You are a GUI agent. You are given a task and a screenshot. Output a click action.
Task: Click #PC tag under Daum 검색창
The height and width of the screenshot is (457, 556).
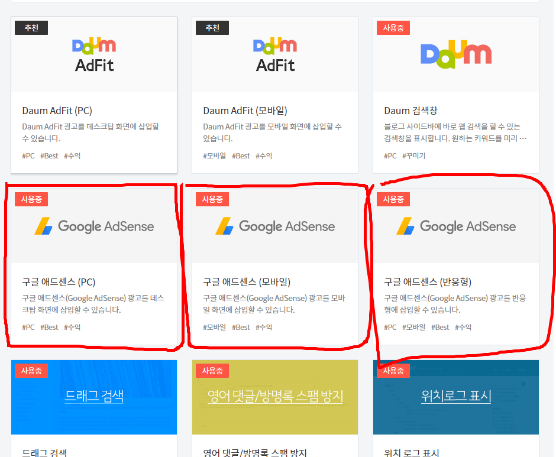390,155
